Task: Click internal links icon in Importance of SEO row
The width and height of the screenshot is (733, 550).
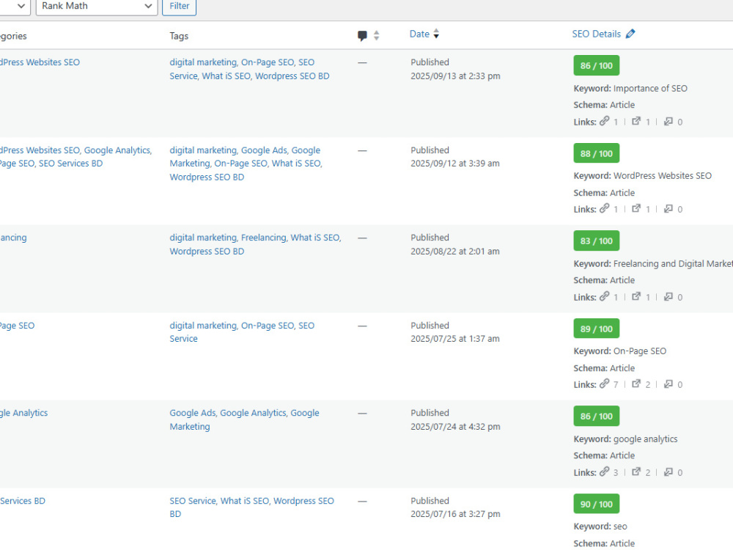Action: [605, 121]
